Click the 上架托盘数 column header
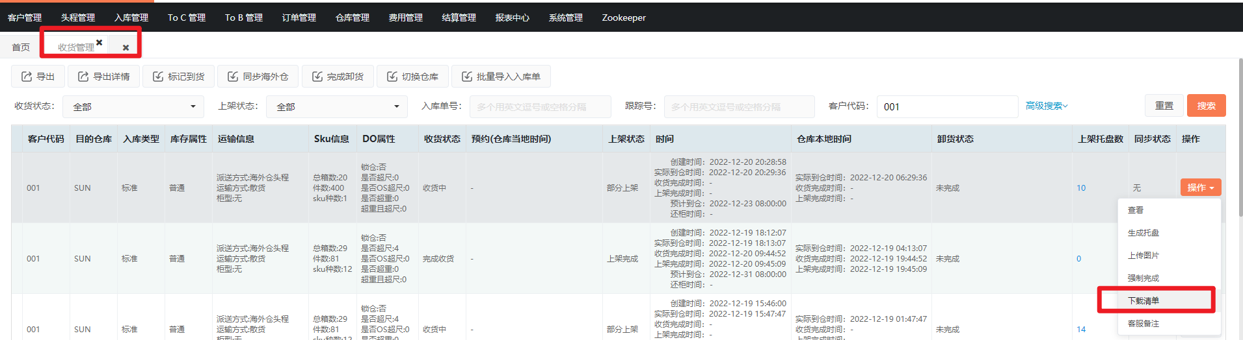 pos(1101,139)
